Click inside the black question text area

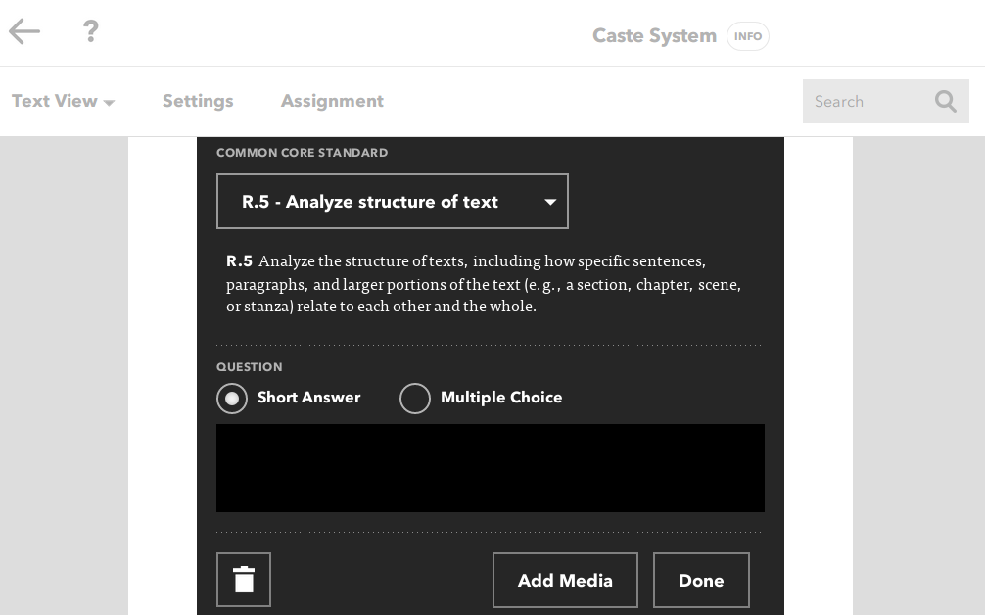[490, 468]
